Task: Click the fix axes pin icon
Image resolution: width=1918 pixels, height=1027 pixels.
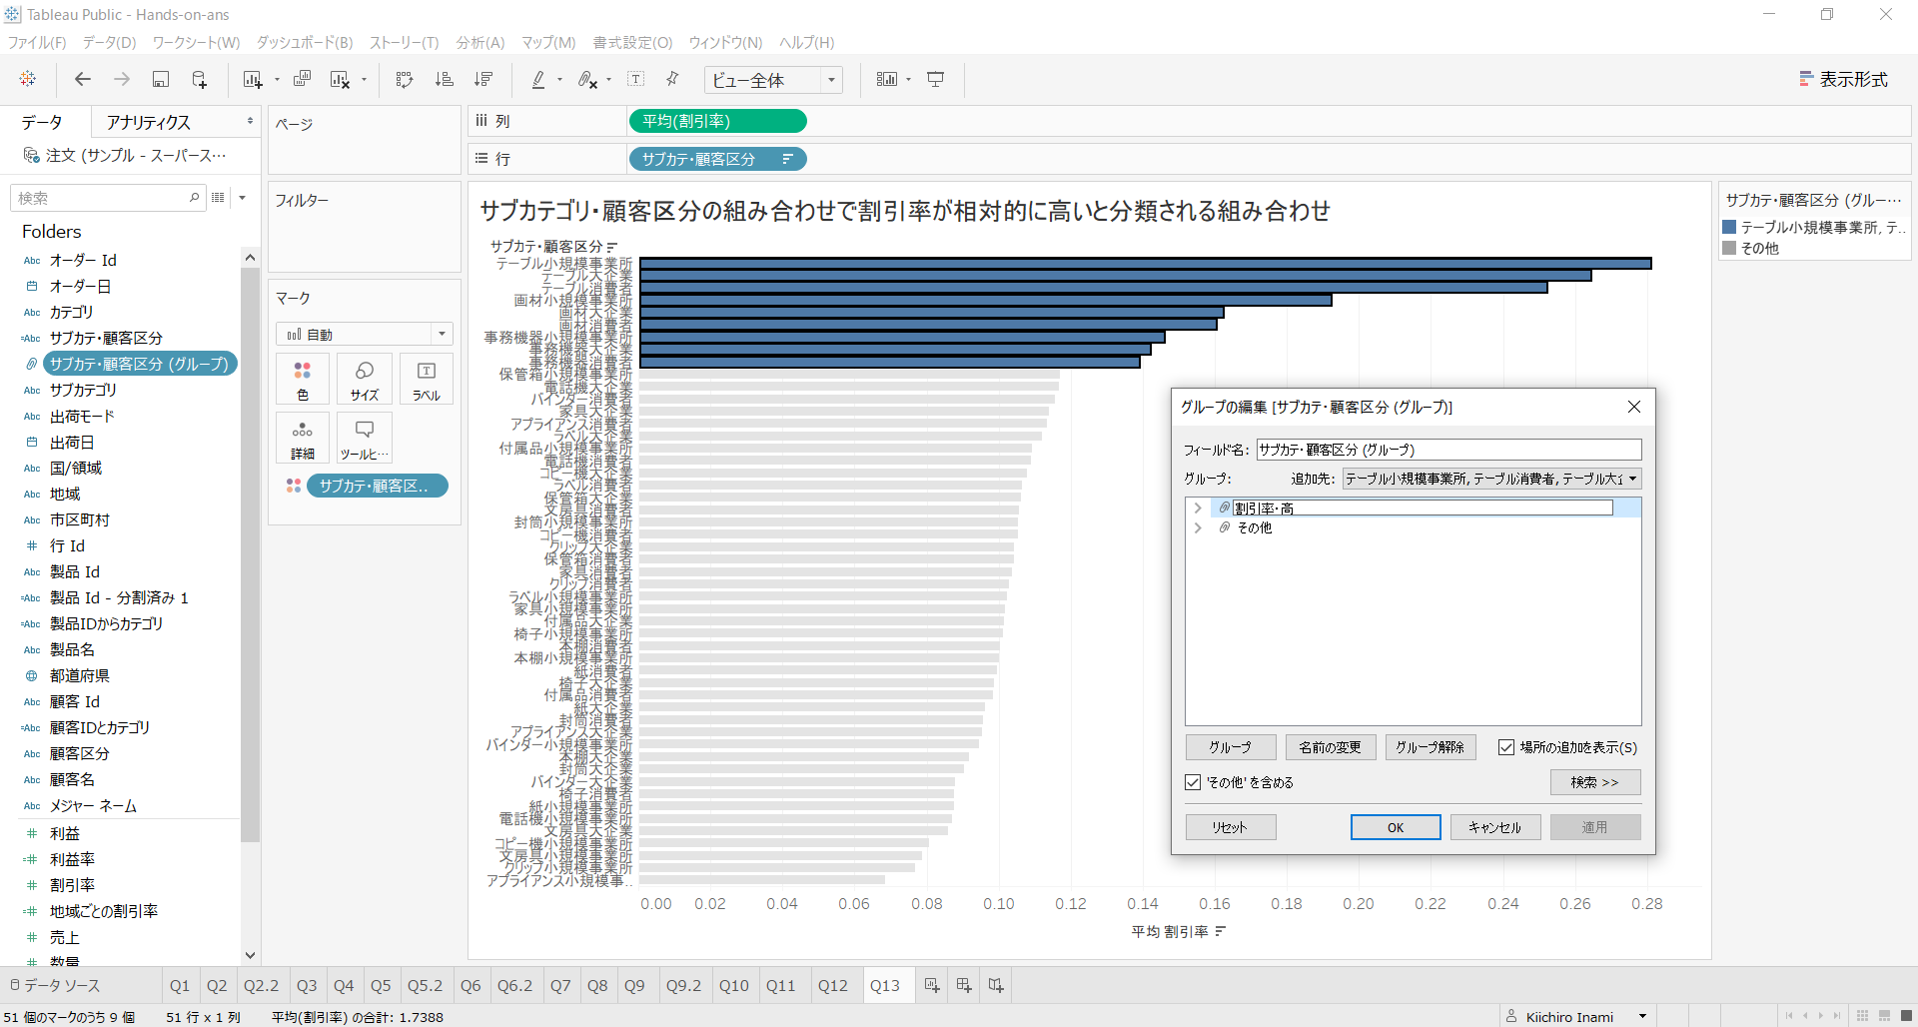Action: 672,79
